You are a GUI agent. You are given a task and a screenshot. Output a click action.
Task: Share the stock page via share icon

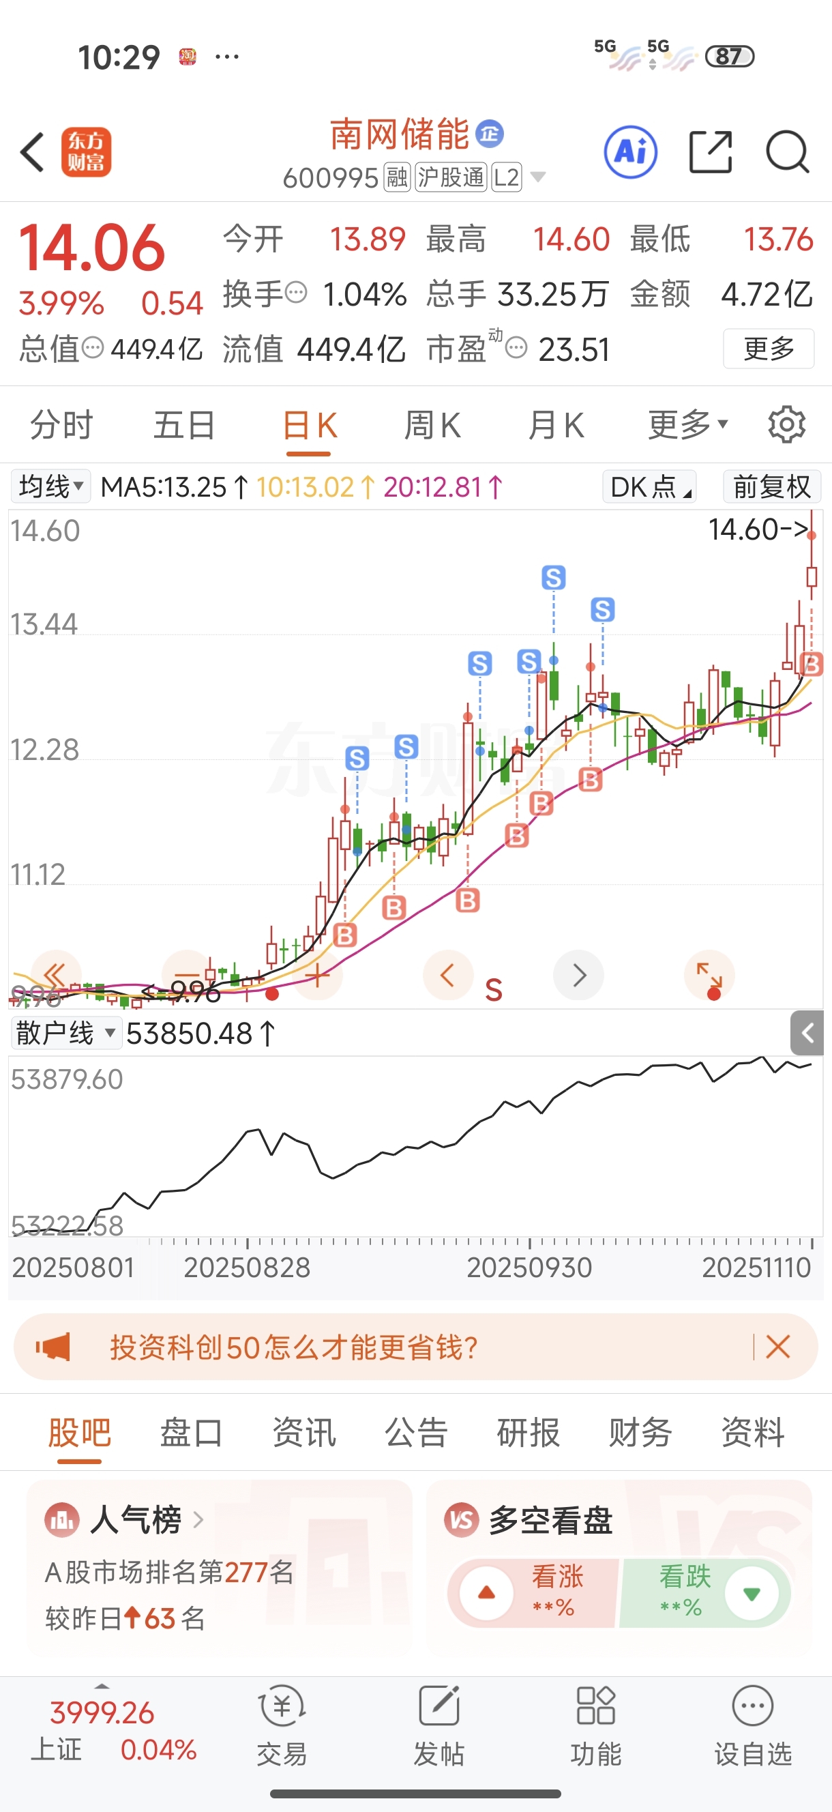711,152
